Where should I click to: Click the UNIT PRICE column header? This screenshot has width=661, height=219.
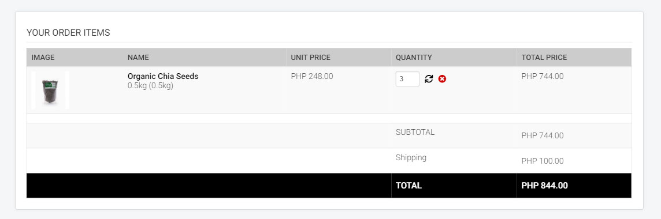(x=311, y=58)
